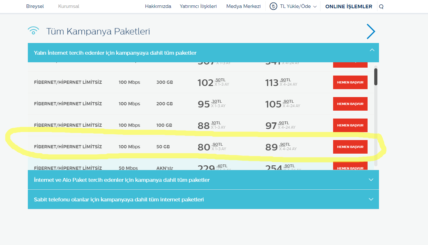Image resolution: width=428 pixels, height=245 pixels.
Task: Go to next section with the blue arrow
Action: [x=371, y=31]
